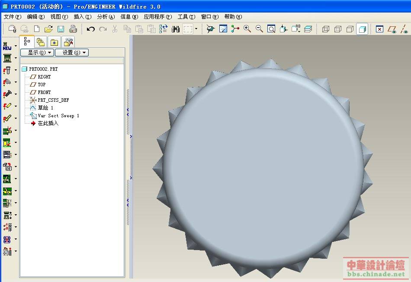The width and height of the screenshot is (411, 282).
Task: Save the part with the floppy disk icon
Action: [x=61, y=29]
